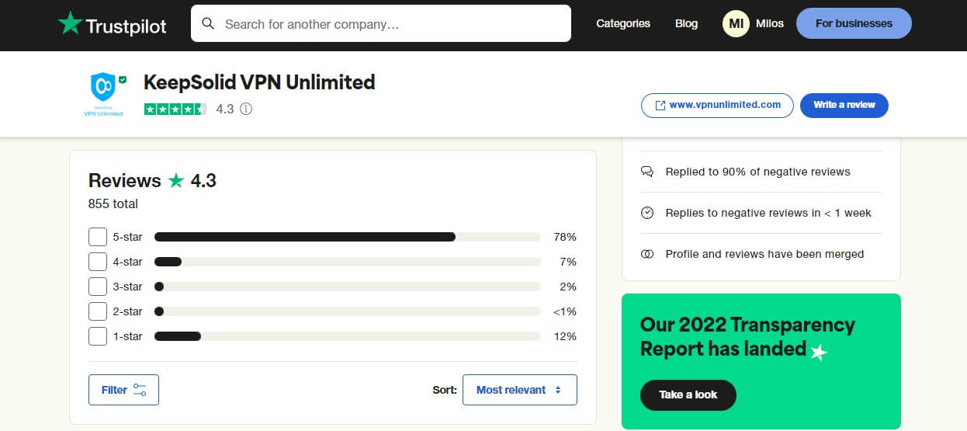
Task: Click the star rating image under the company name
Action: coord(175,109)
